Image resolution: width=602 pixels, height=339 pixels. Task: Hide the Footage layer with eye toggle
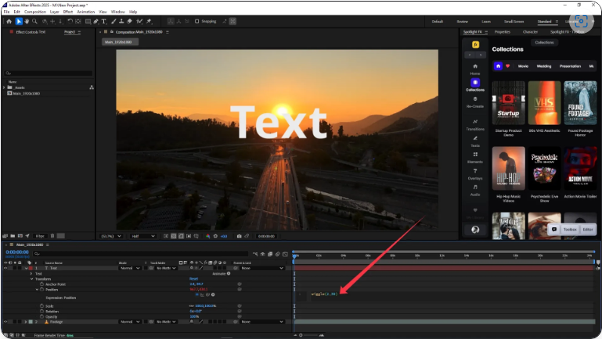tap(5, 322)
